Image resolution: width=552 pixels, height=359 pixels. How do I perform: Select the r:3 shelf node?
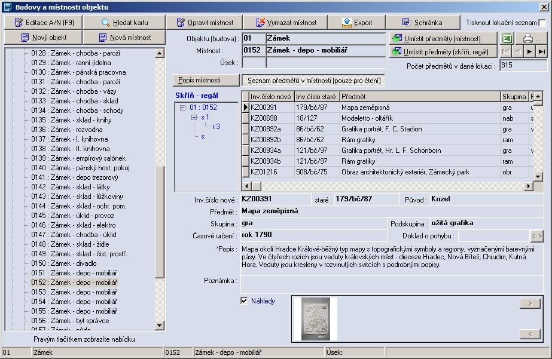point(216,127)
